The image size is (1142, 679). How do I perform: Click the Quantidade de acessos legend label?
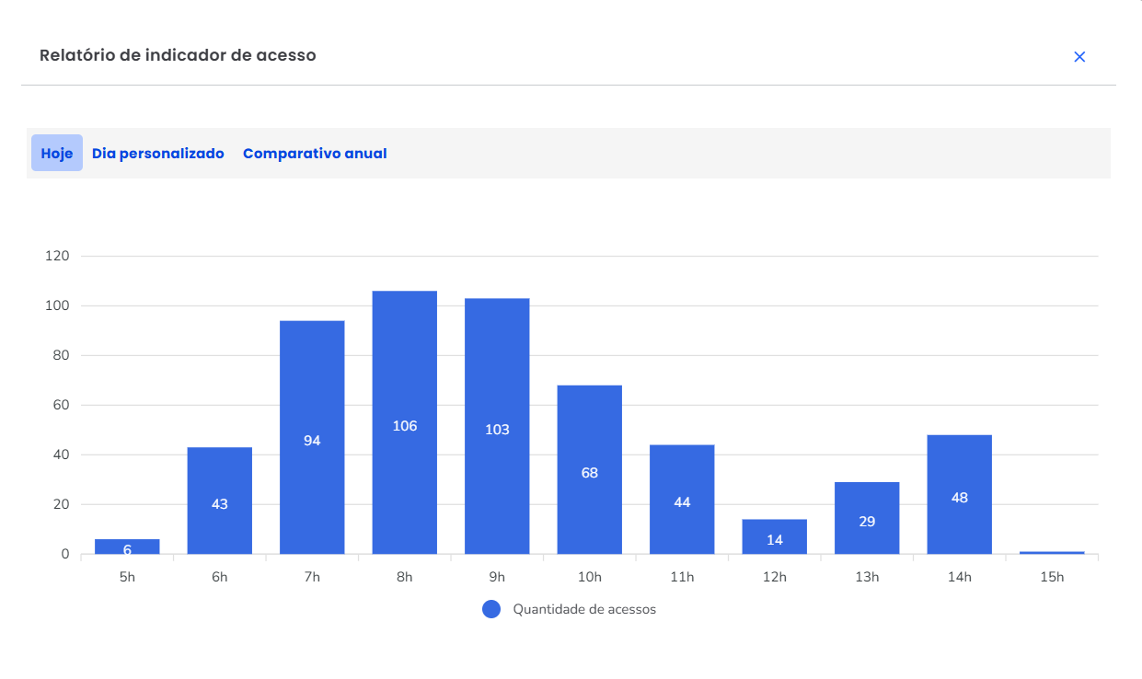(584, 609)
